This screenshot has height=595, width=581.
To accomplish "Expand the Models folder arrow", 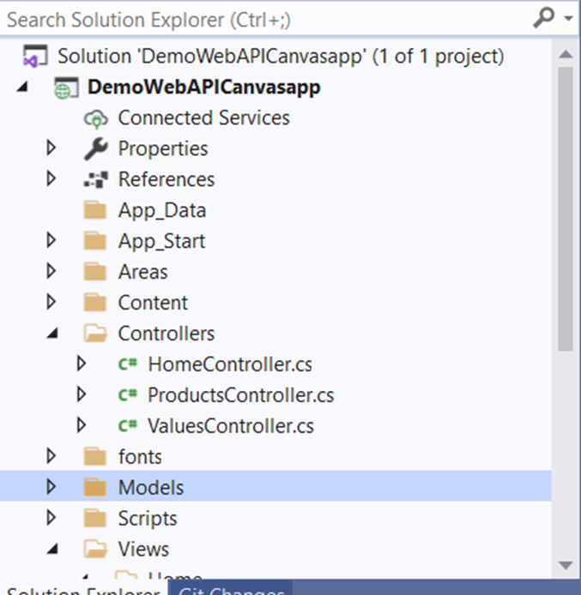I will coord(51,487).
